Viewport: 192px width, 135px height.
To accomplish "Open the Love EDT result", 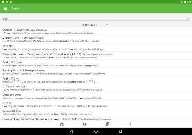I will click(96, 48).
